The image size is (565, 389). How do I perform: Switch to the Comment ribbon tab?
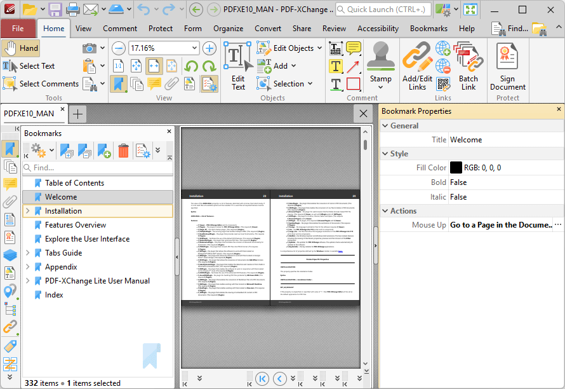click(120, 29)
